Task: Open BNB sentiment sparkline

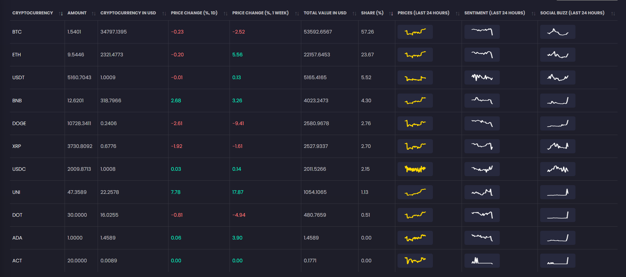Action: point(482,101)
